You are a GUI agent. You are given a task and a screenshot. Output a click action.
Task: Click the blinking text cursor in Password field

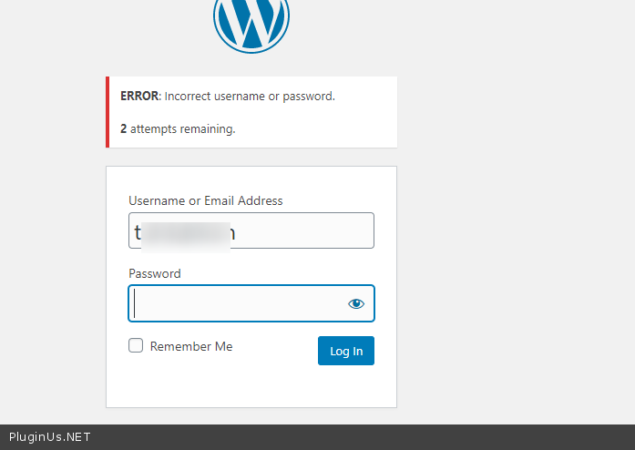tap(135, 303)
